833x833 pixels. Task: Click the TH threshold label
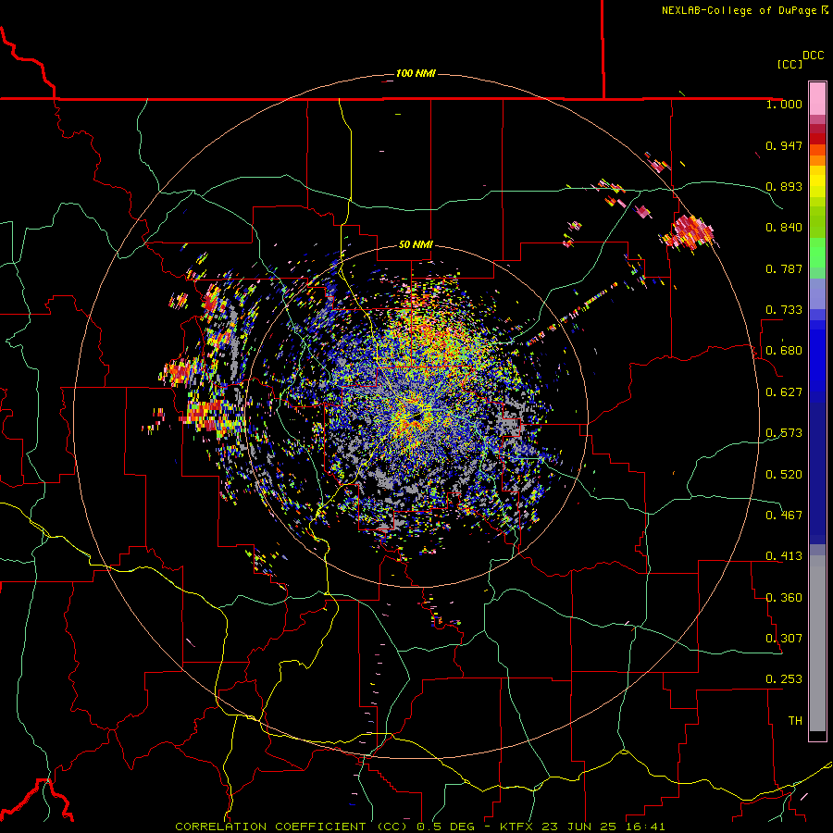coord(795,721)
